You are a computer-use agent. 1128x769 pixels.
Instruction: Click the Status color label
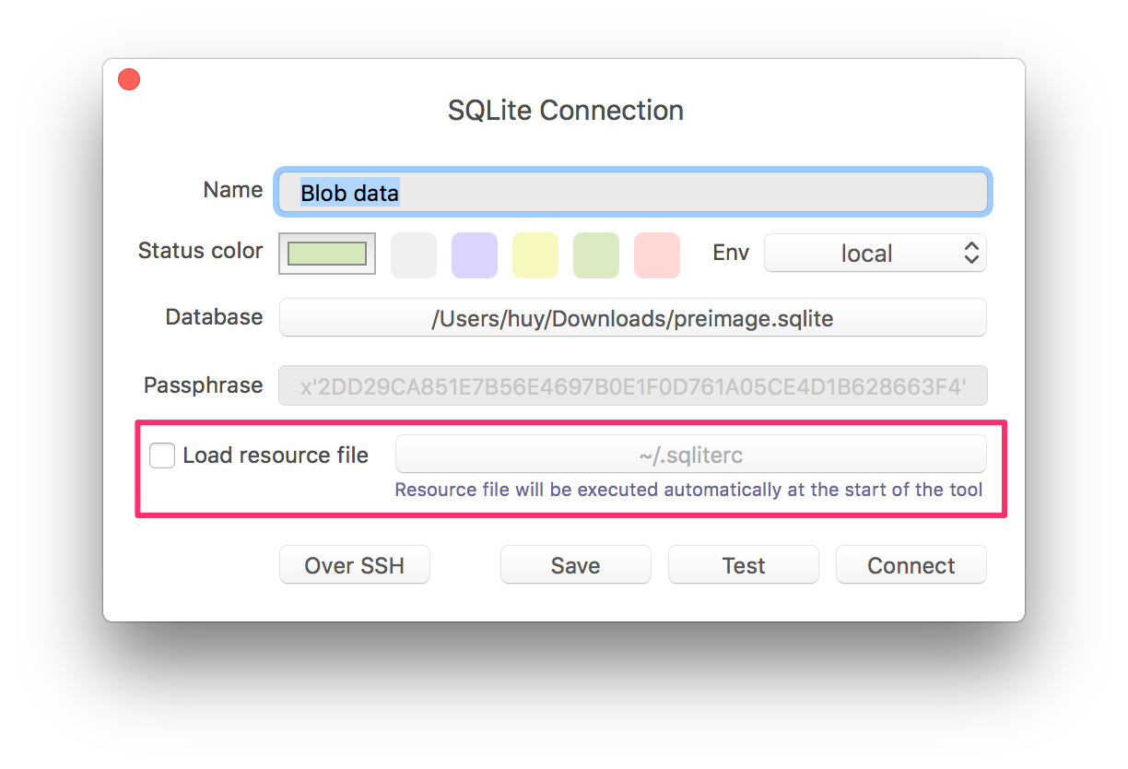(200, 251)
